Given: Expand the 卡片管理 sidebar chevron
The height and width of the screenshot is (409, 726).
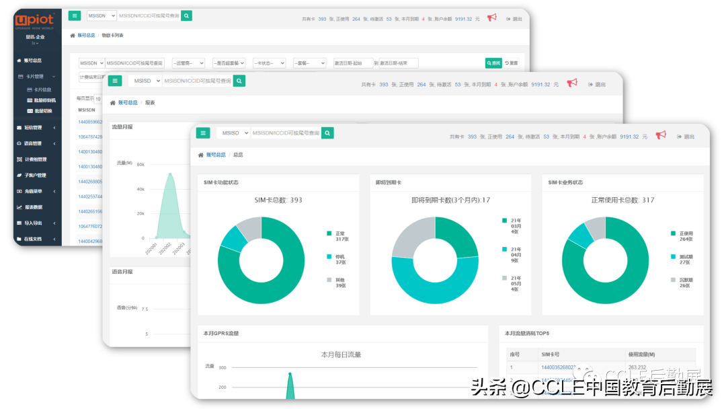Looking at the screenshot, I should click(x=54, y=77).
